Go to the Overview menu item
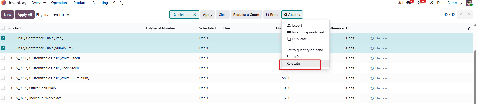The width and height of the screenshot is (477, 104). click(38, 3)
